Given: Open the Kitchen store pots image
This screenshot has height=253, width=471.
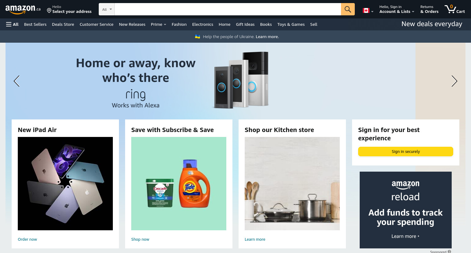Looking at the screenshot, I should (x=292, y=184).
